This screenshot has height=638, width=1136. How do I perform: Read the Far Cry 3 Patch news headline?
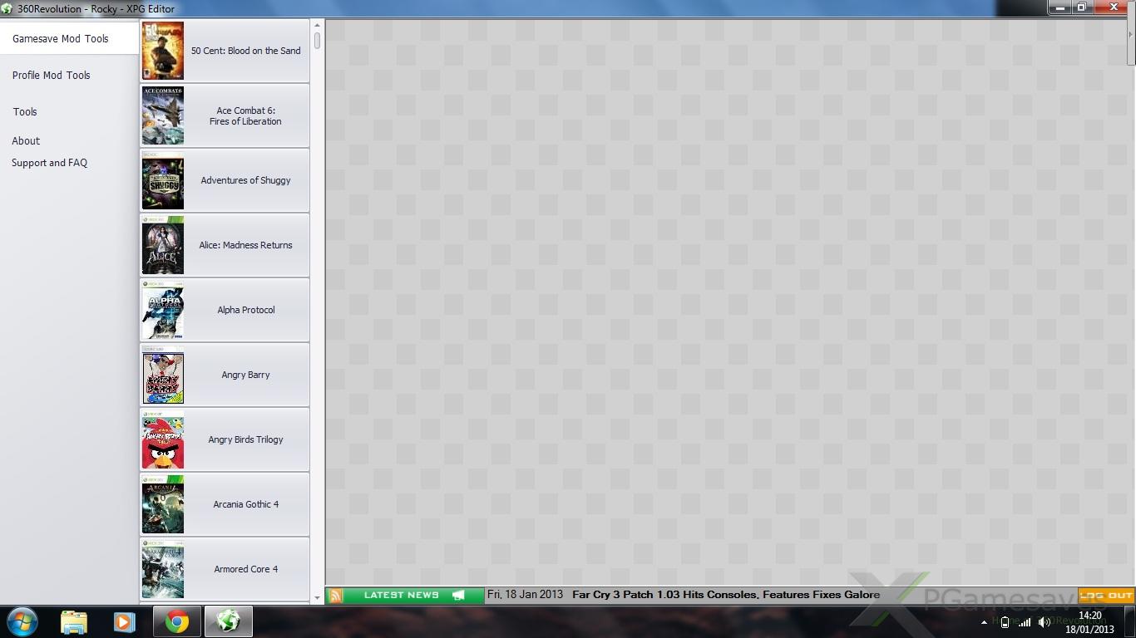tap(725, 595)
